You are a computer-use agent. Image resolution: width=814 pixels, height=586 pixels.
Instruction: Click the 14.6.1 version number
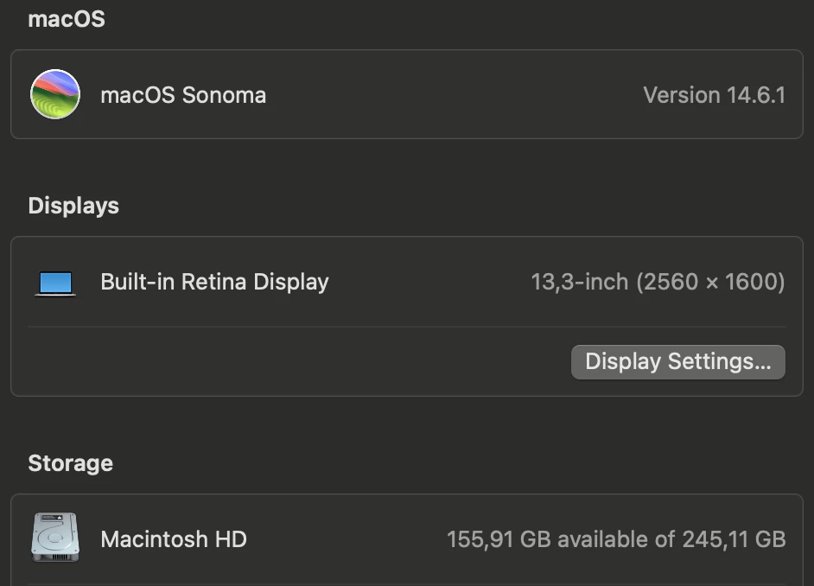pos(756,95)
